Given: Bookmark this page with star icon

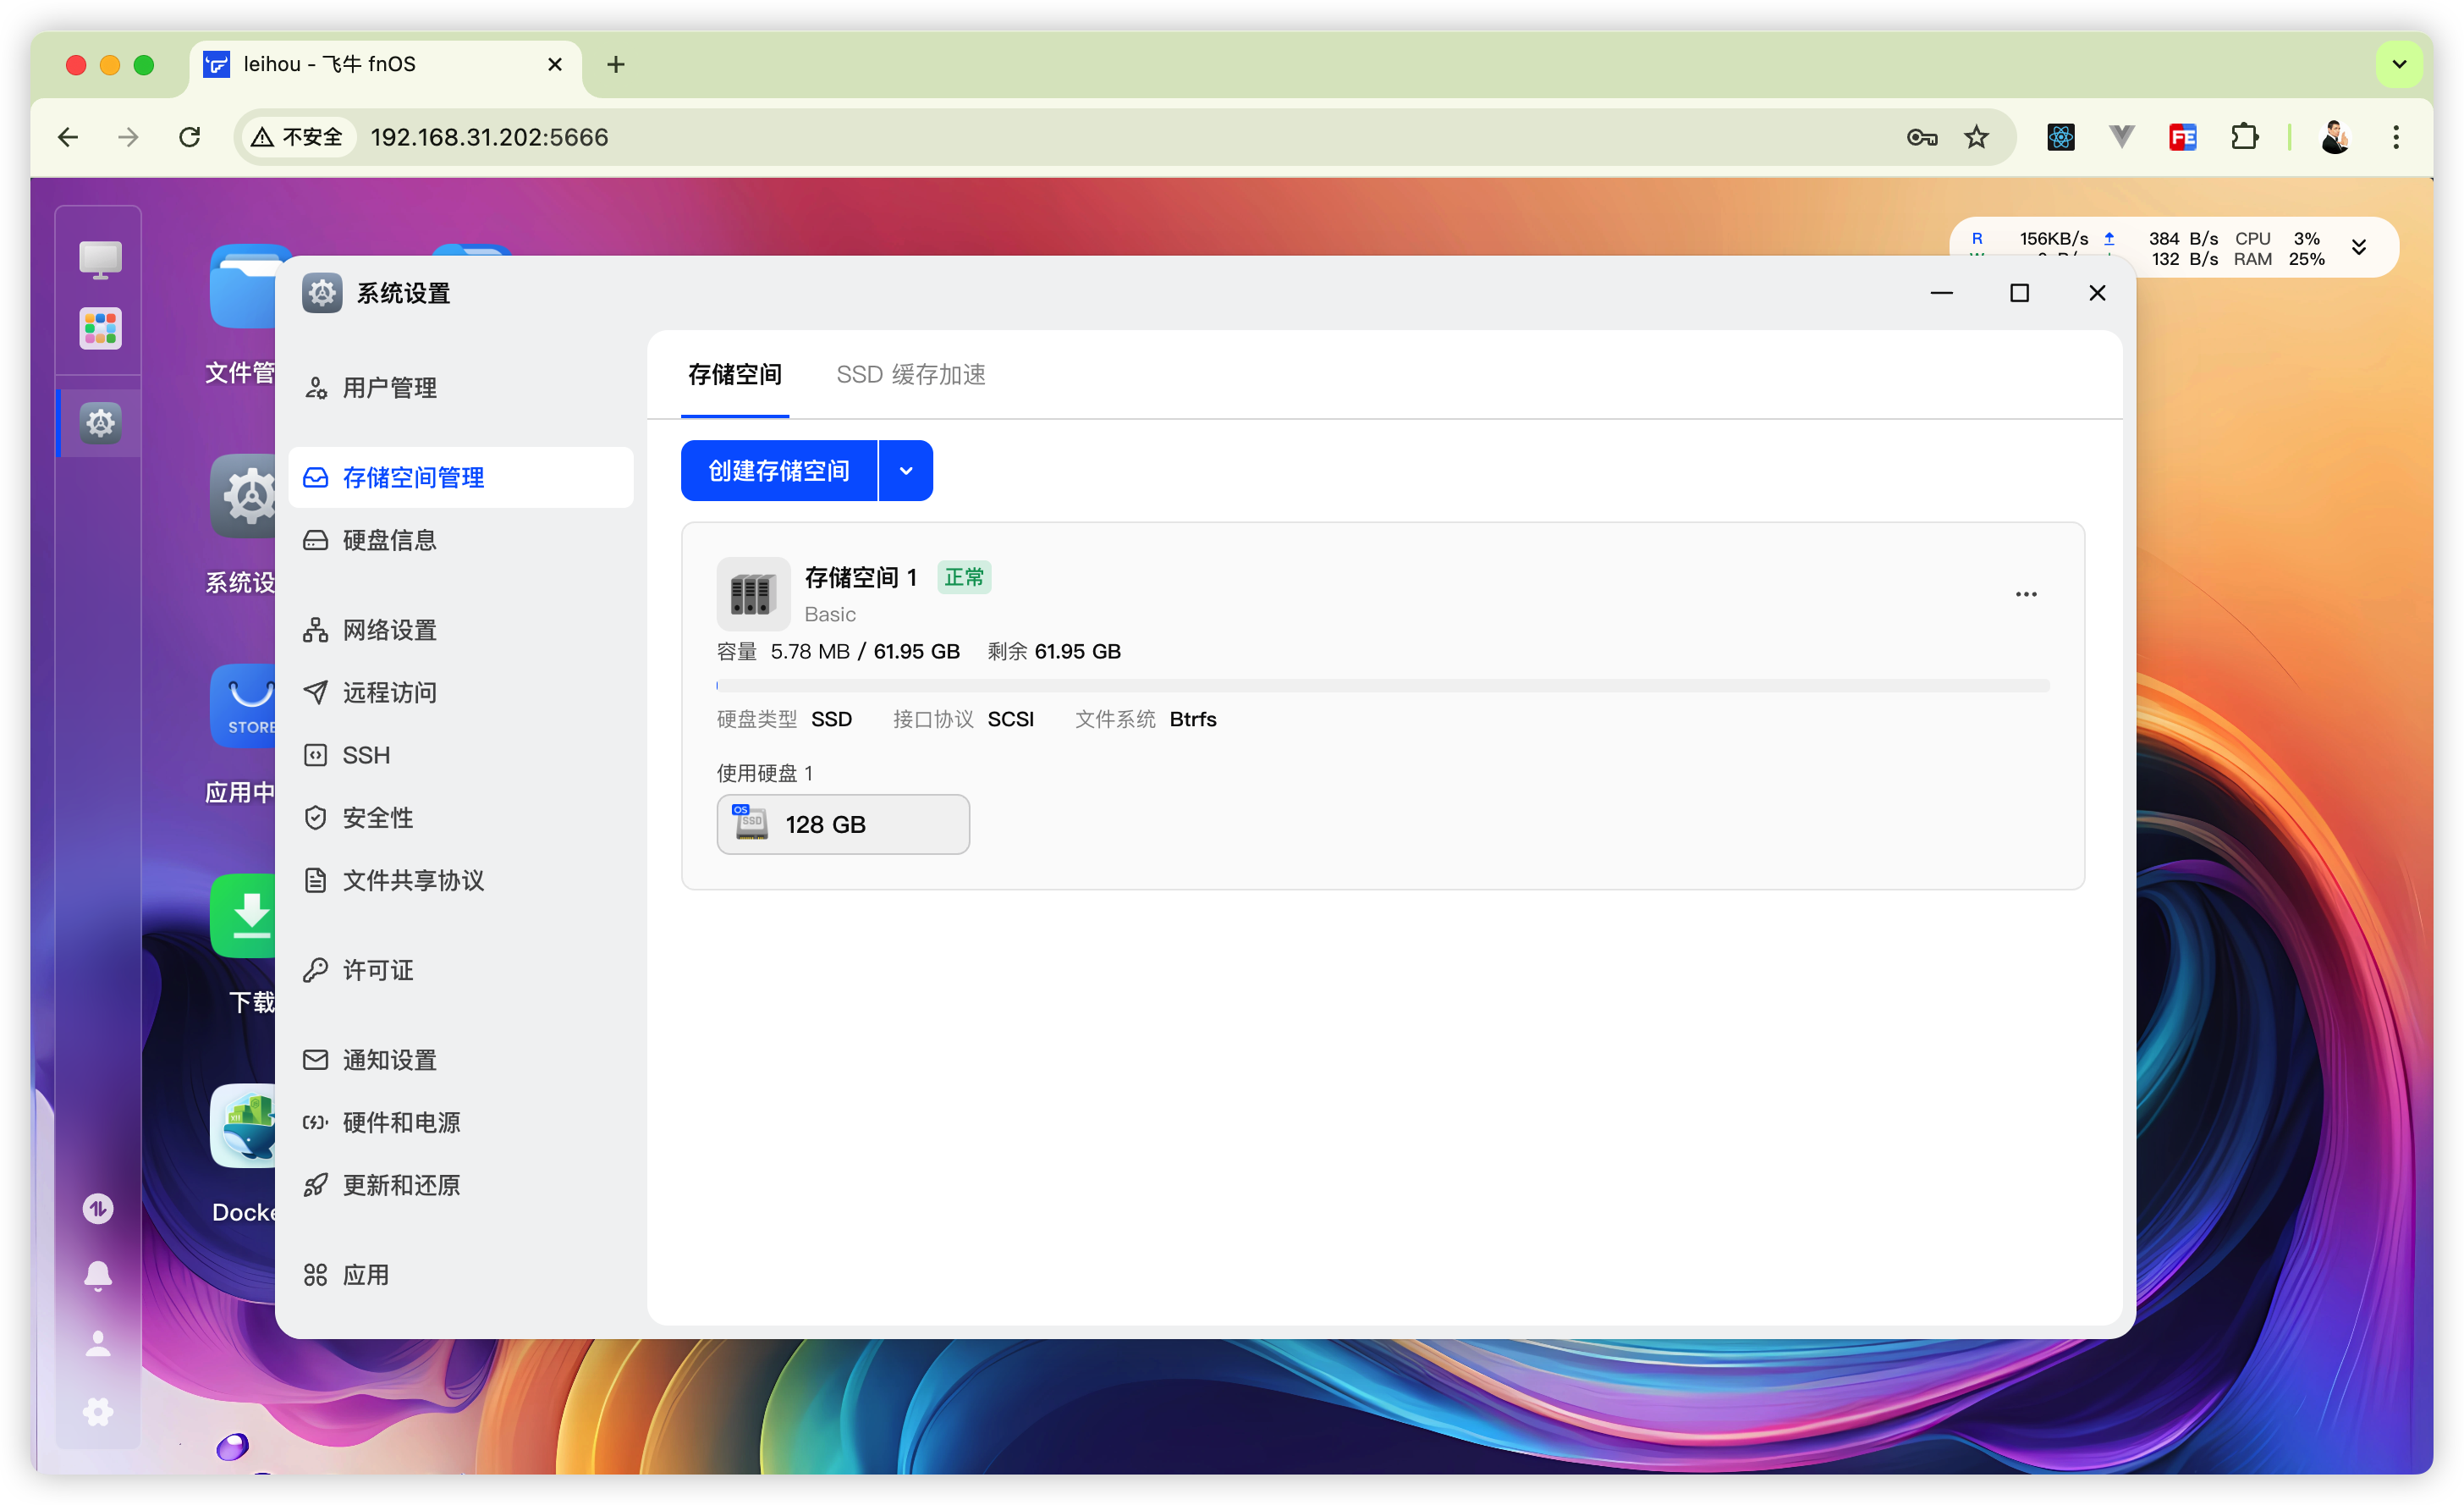Looking at the screenshot, I should coord(1976,137).
